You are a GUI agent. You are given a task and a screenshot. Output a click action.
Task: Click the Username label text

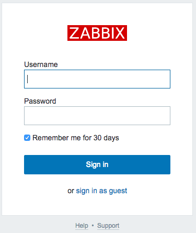point(41,64)
